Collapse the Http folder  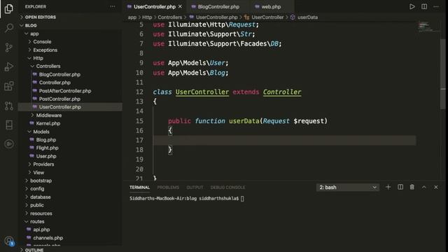point(70,58)
